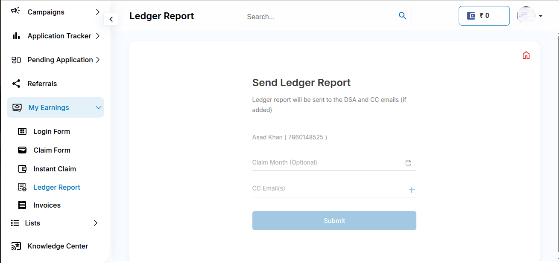This screenshot has height=263, width=559.
Task: Expand the Campaigns menu chevron
Action: (97, 12)
